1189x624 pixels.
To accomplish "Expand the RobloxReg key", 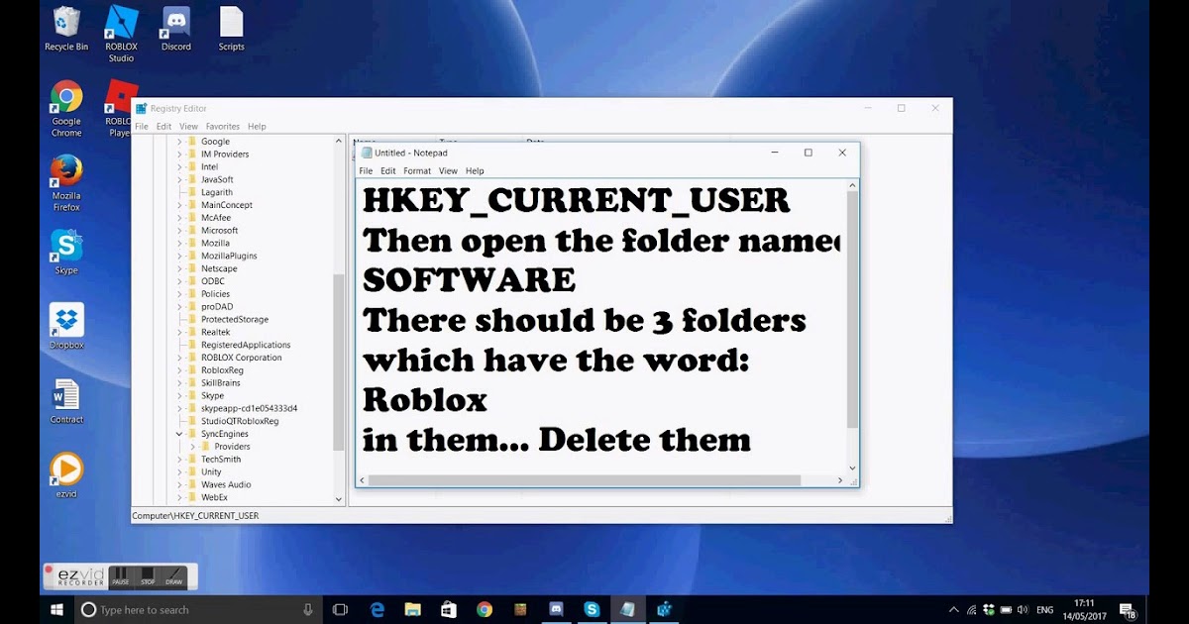I will tap(180, 369).
